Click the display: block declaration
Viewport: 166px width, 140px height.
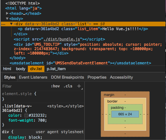tap(25, 137)
